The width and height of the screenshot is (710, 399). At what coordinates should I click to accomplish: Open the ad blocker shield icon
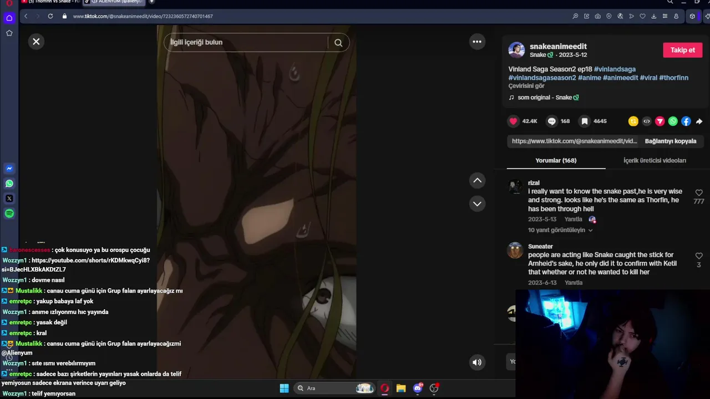tap(609, 17)
